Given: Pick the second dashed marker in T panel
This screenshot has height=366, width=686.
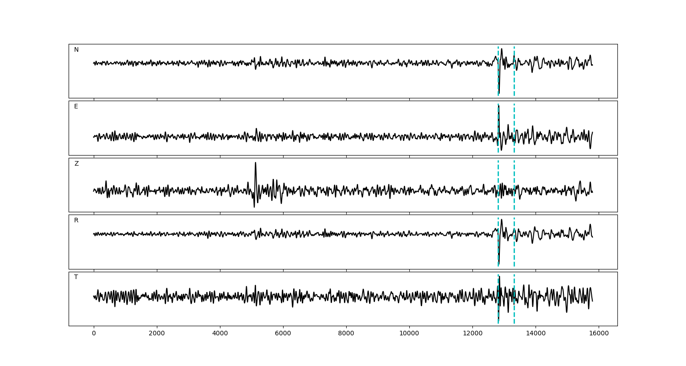Looking at the screenshot, I should [x=514, y=311].
